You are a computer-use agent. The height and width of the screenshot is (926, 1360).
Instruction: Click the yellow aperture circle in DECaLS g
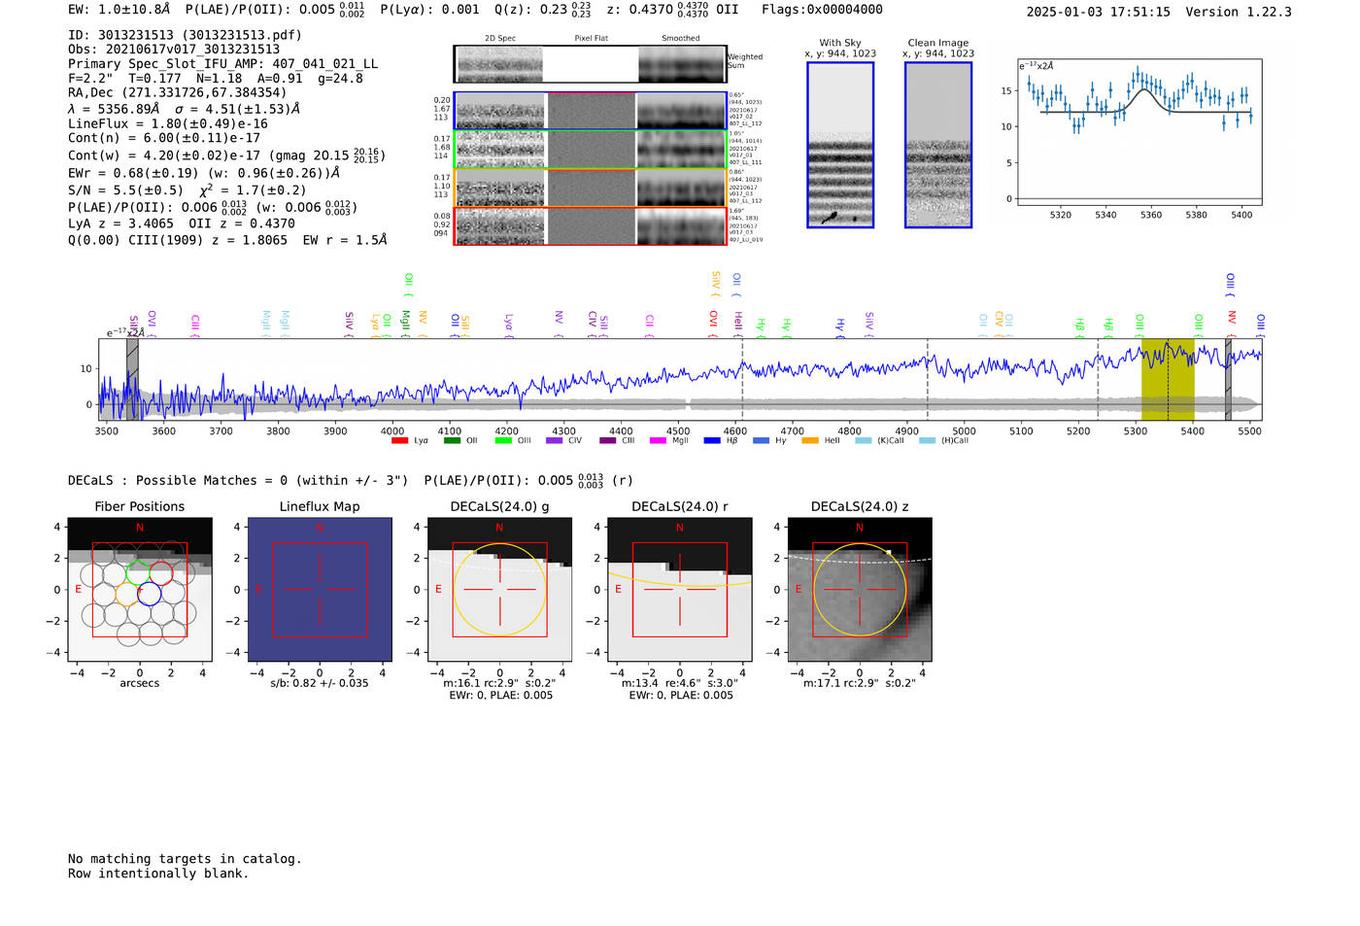pyautogui.click(x=499, y=590)
